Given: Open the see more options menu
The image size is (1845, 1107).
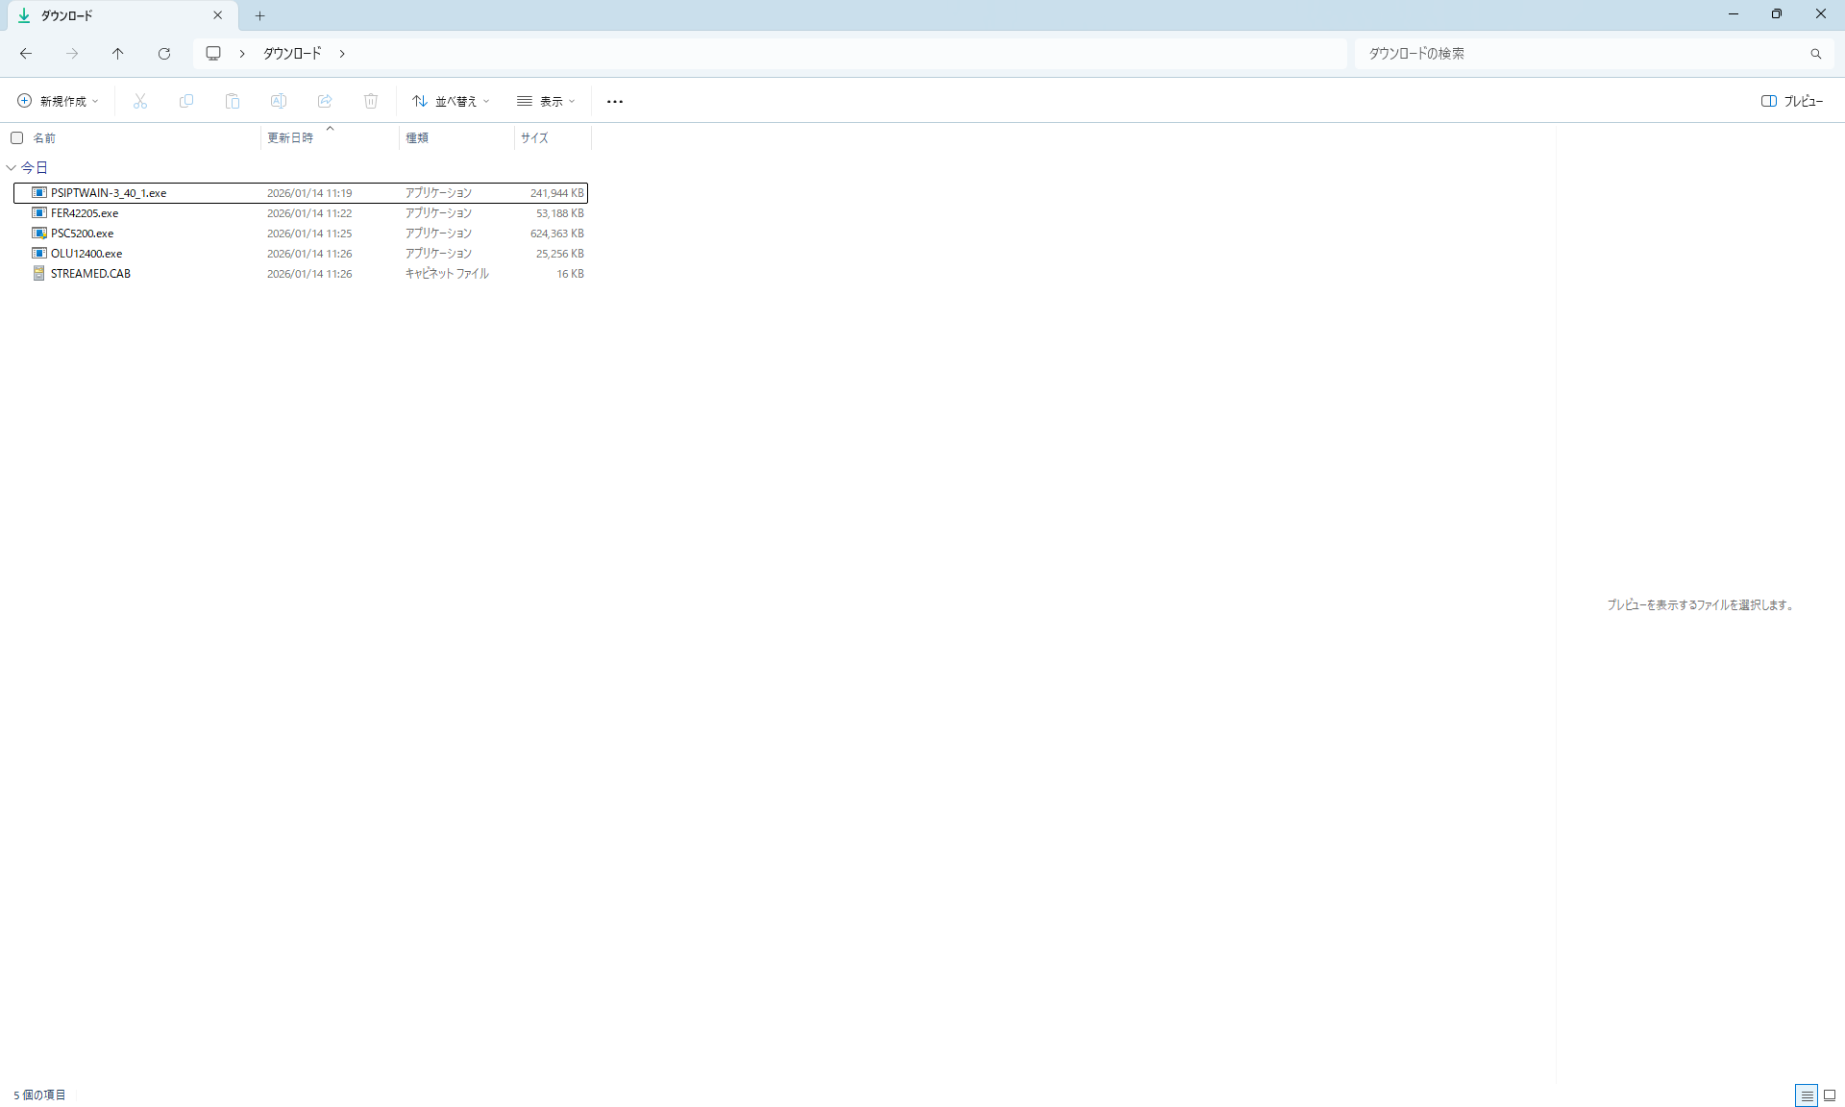Looking at the screenshot, I should 615,101.
